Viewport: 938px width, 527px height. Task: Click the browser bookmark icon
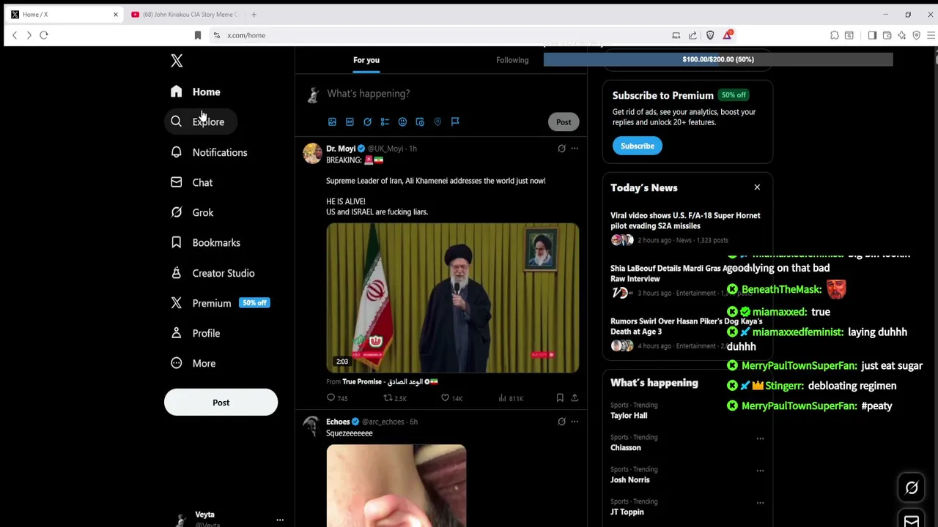click(x=197, y=35)
